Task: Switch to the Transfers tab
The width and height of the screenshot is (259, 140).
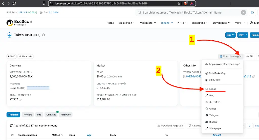Action: [x=13, y=115]
